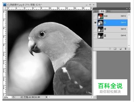Click the horizontal scrollbar right arrow
Image resolution: width=134 pixels, height=102 pixels.
[91, 97]
